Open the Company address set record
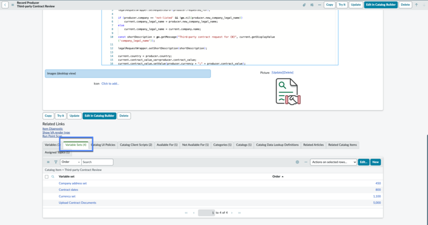 click(73, 183)
